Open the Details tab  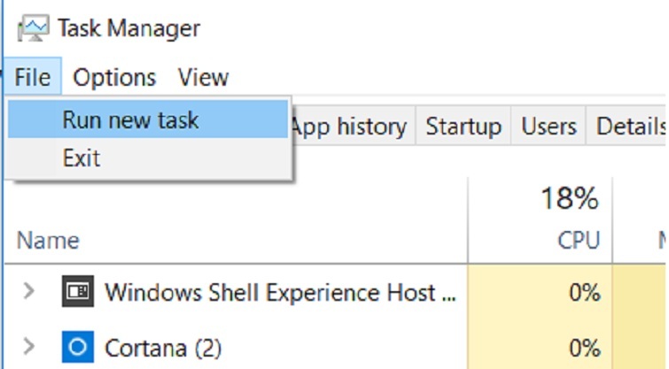pyautogui.click(x=630, y=127)
